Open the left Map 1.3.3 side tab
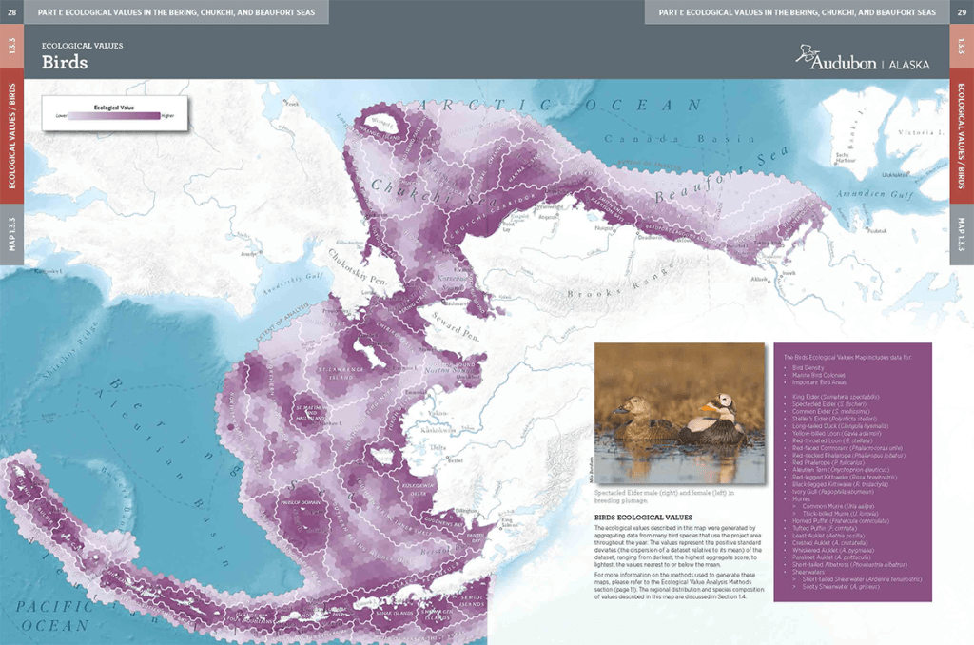974x645 pixels. point(11,235)
